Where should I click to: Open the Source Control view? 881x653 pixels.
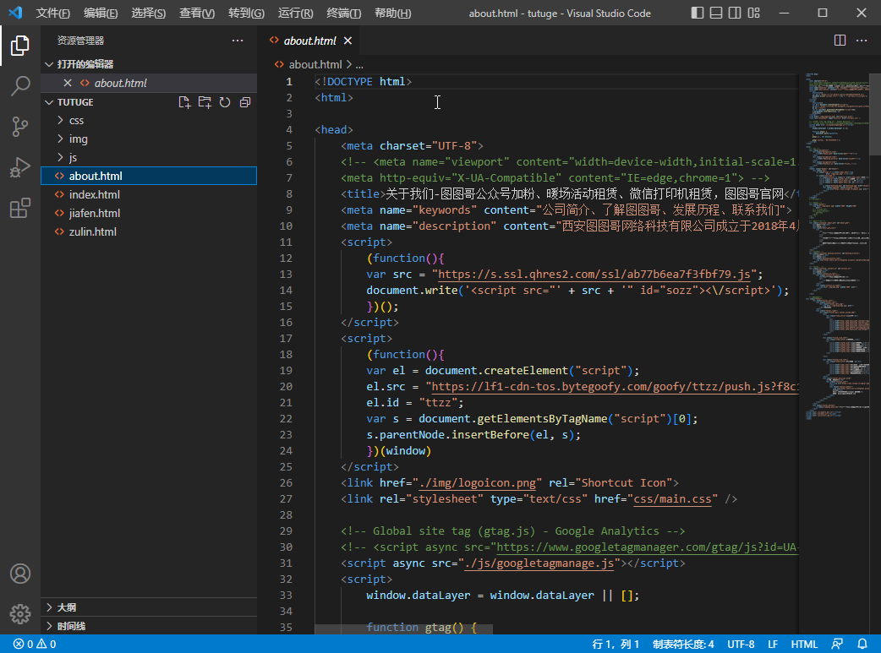20,127
